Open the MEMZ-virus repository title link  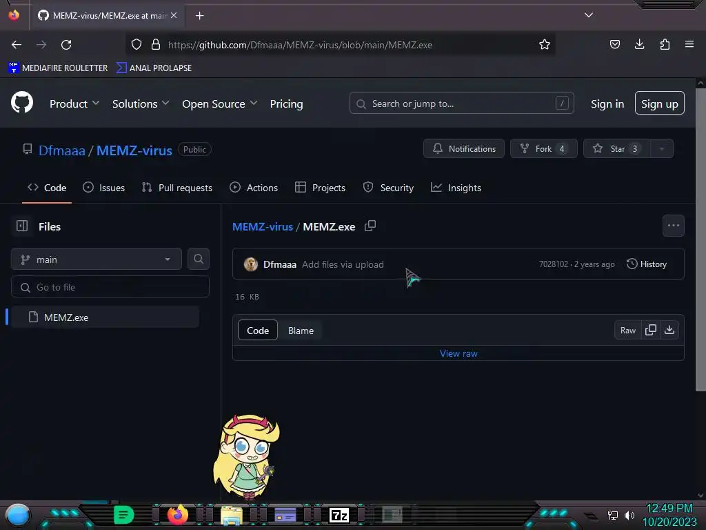click(x=134, y=150)
